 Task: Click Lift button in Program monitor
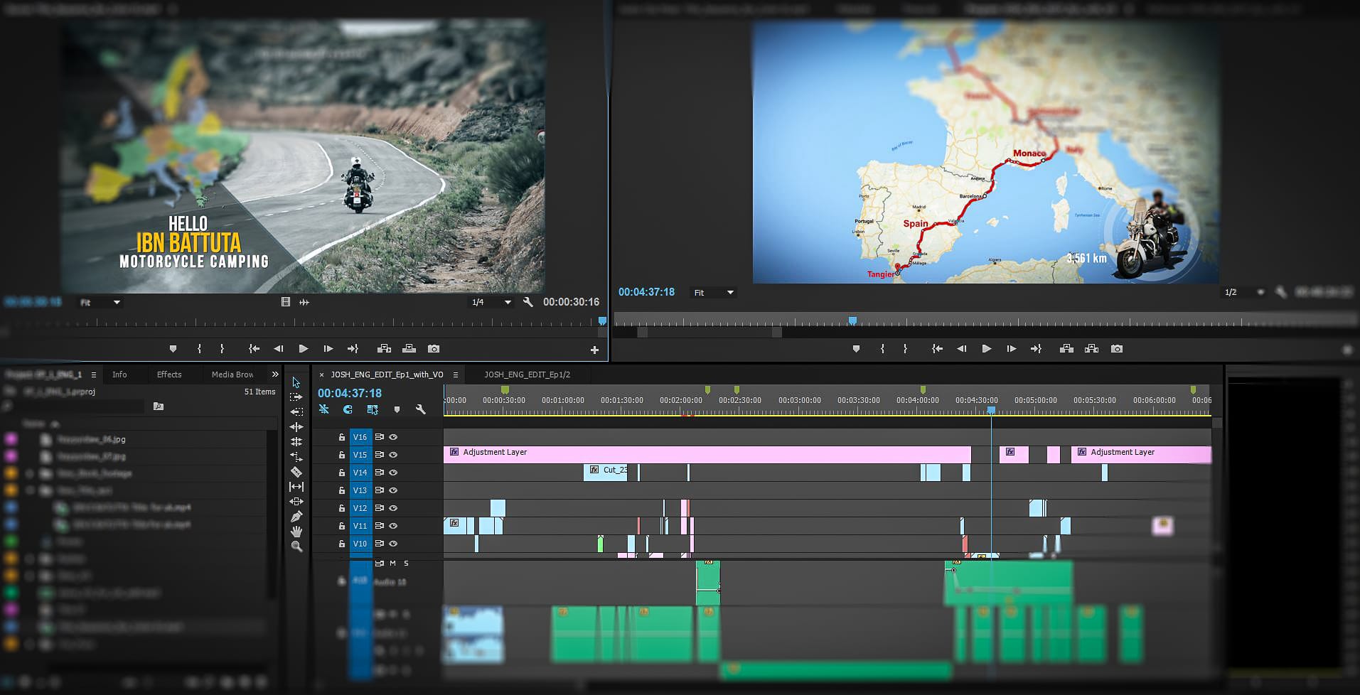point(1066,349)
